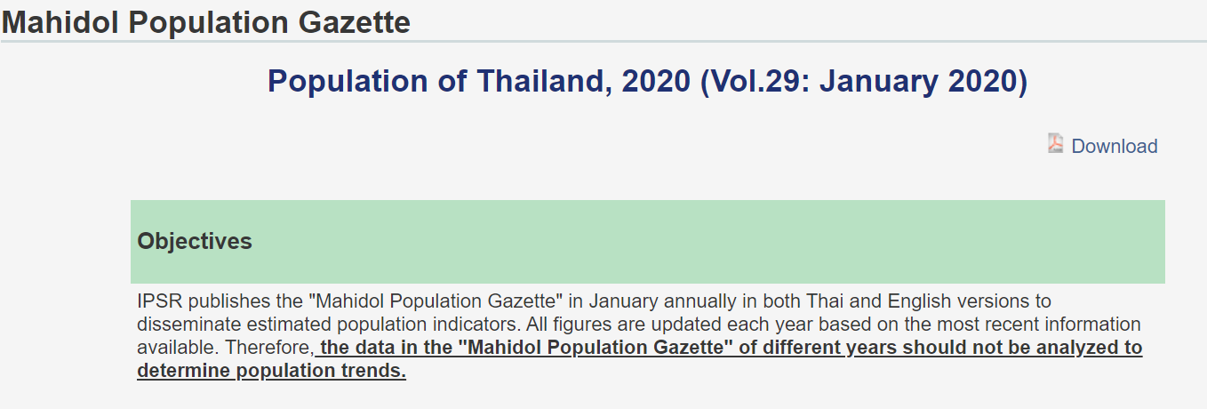Click the PDF file icon beside Download
This screenshot has height=409, width=1207.
[1056, 143]
